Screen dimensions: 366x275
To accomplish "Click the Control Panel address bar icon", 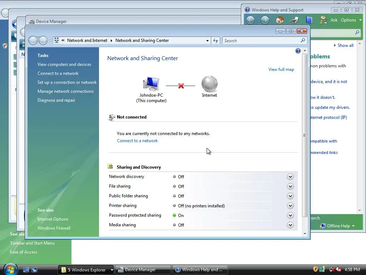I will (x=57, y=40).
